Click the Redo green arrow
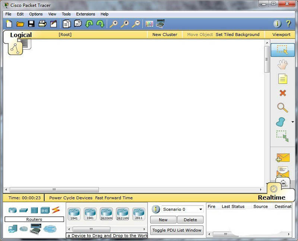This screenshot has height=241, width=298. [x=100, y=24]
